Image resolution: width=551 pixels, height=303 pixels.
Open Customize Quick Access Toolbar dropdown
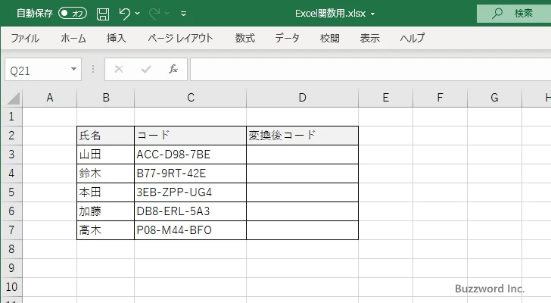click(x=183, y=14)
